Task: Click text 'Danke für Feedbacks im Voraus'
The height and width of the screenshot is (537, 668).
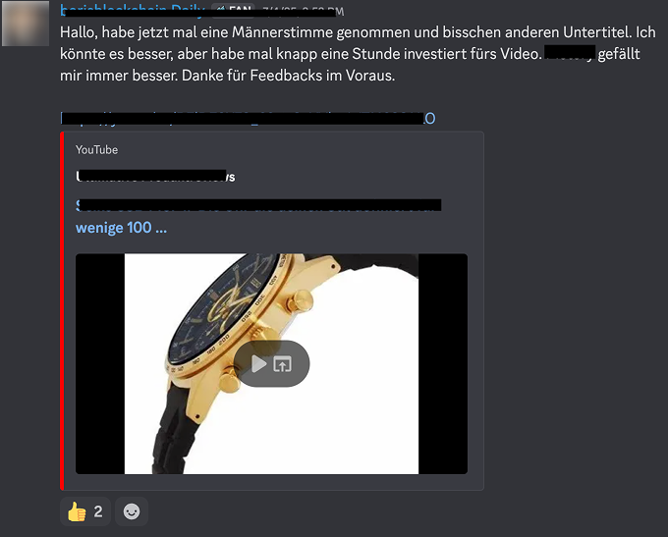Action: pos(289,76)
